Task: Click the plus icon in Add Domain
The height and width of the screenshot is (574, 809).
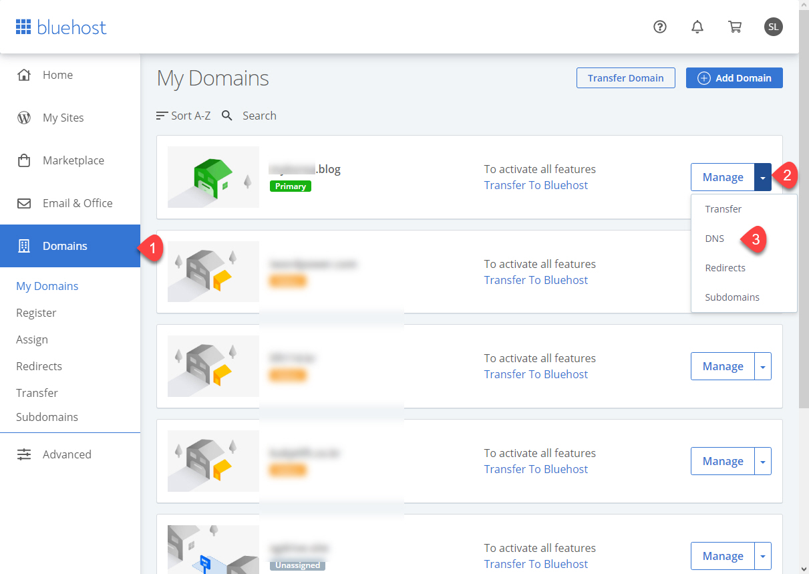Action: tap(703, 78)
